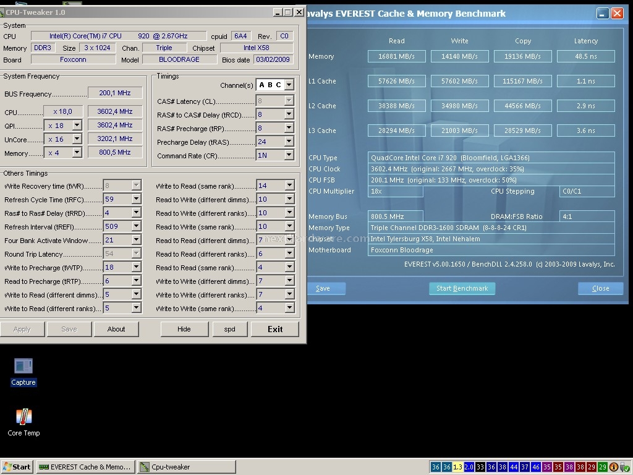
Task: Click the L1 Cache Copy 115167 MB/s result
Action: (x=522, y=81)
